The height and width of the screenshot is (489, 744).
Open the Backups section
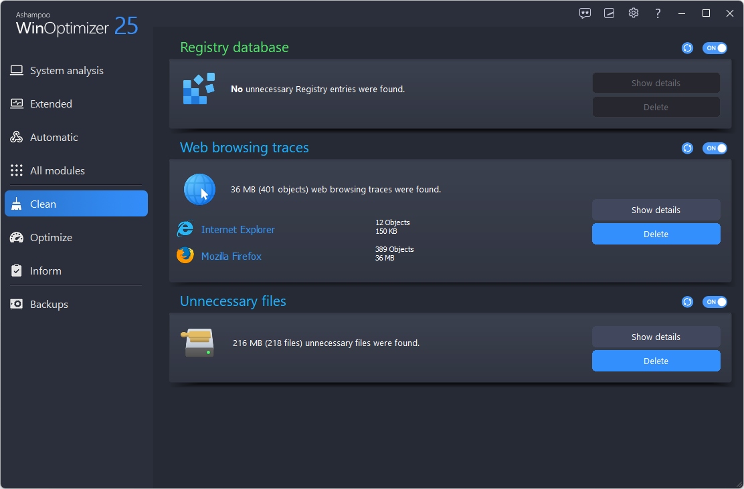49,305
